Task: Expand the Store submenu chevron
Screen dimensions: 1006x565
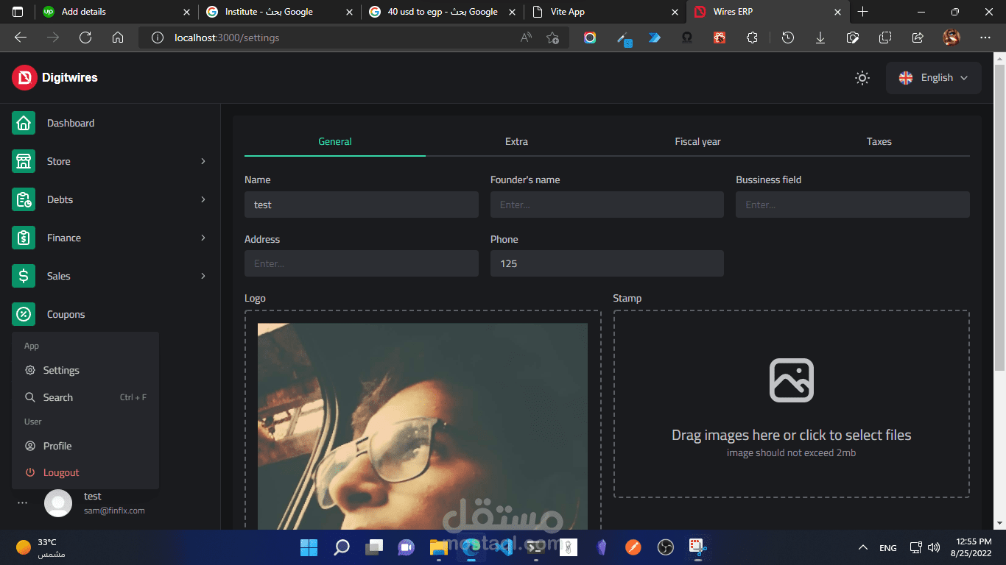Action: point(203,161)
